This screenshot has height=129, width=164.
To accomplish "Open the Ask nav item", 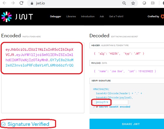I will 102,16.
